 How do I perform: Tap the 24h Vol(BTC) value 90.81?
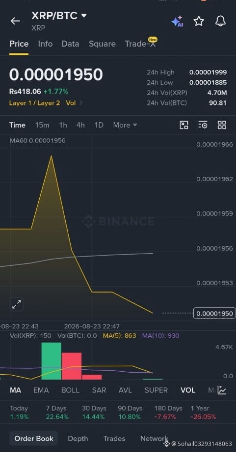218,103
